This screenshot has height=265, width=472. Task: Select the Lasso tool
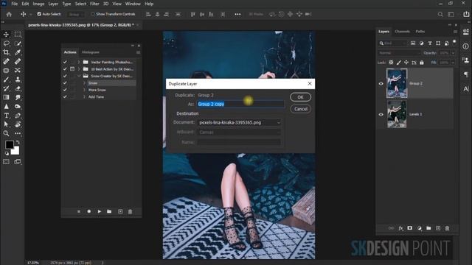pyautogui.click(x=6, y=43)
